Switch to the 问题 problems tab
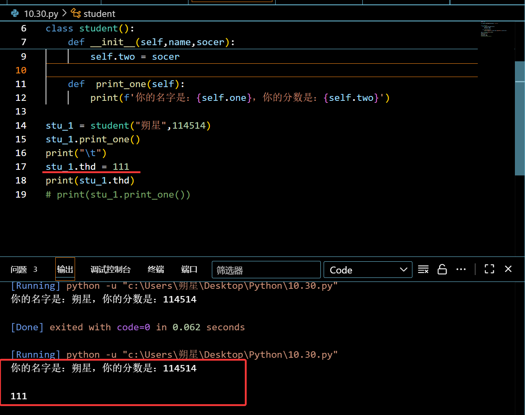 pyautogui.click(x=23, y=269)
